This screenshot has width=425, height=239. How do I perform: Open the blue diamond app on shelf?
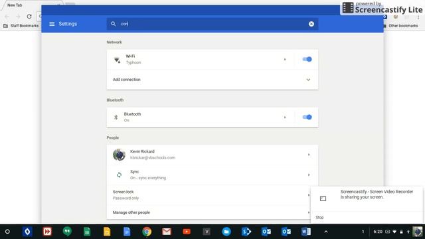point(27,232)
